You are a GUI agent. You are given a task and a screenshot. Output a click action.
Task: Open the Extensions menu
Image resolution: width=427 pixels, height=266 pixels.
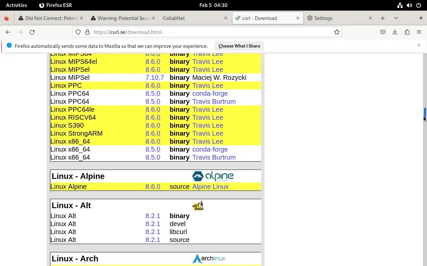407,32
